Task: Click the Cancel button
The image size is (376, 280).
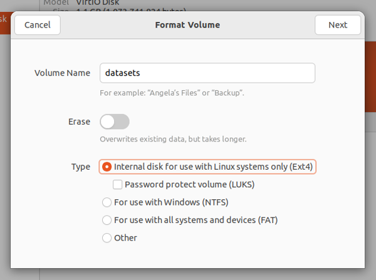Action: 37,25
